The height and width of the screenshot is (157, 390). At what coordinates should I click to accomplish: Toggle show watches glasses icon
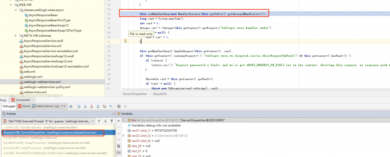119,152
